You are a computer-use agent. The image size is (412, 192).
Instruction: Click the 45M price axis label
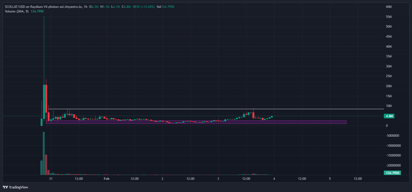389,36
